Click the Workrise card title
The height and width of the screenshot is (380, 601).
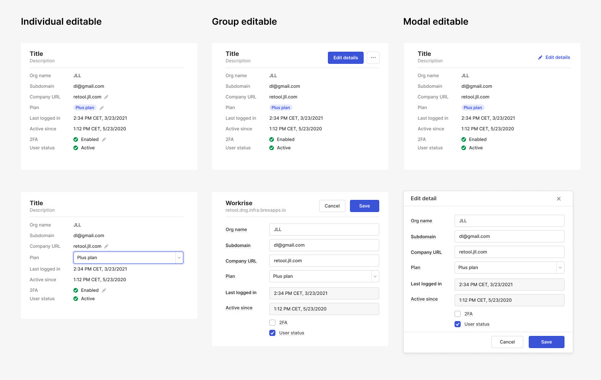(x=239, y=203)
